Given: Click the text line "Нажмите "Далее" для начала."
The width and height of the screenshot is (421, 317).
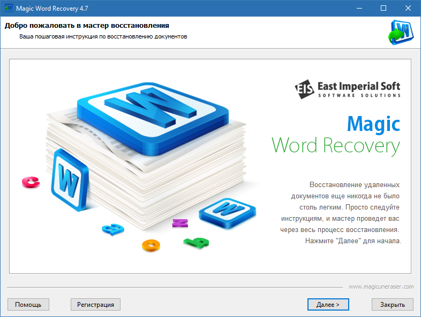Looking at the screenshot, I should point(353,241).
